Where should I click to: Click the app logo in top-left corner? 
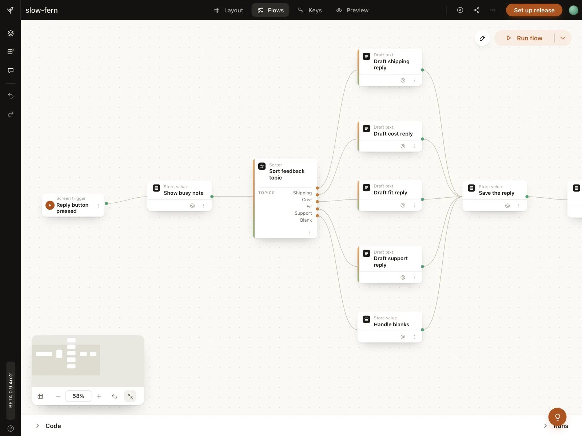click(11, 10)
